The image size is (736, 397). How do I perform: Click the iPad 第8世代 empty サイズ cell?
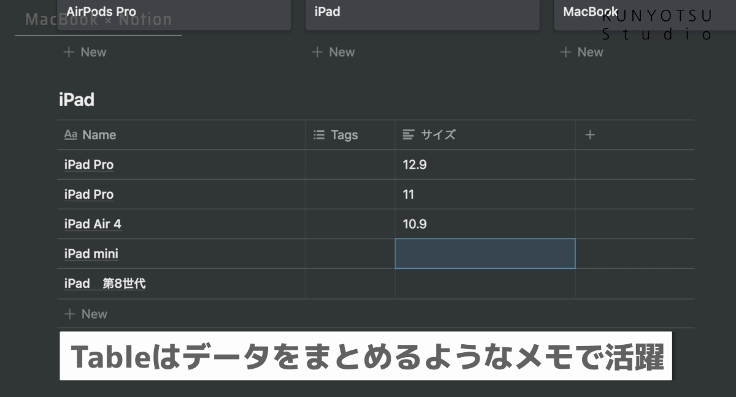point(485,283)
